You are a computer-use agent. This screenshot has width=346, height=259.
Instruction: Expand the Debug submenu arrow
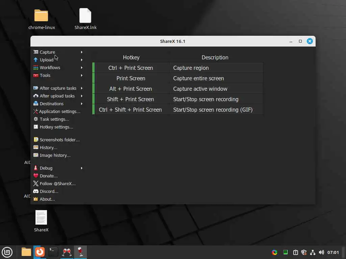point(82,168)
